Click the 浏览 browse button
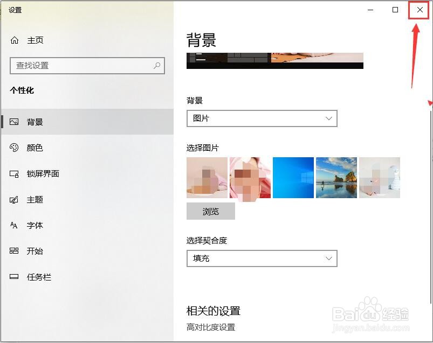 click(211, 211)
